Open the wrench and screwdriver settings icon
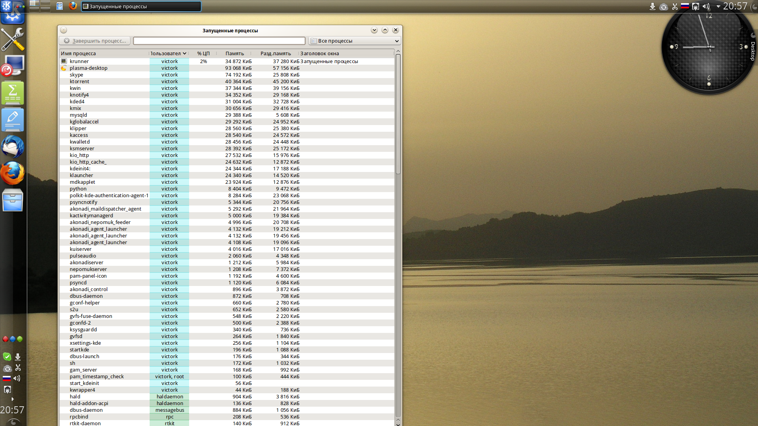The height and width of the screenshot is (426, 758). click(13, 40)
